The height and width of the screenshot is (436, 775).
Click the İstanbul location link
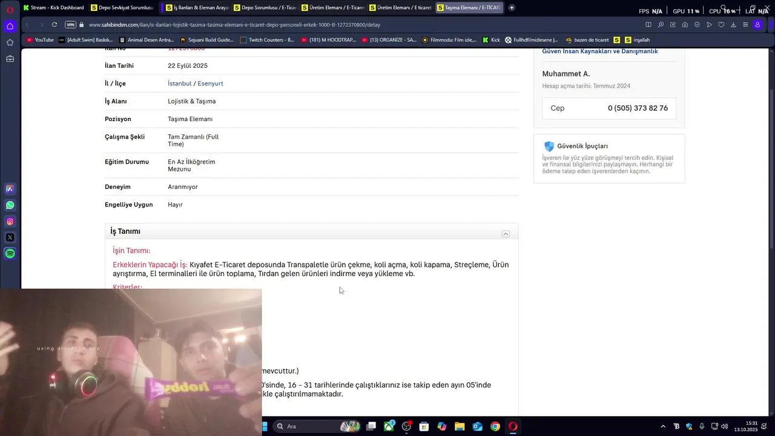pos(179,84)
